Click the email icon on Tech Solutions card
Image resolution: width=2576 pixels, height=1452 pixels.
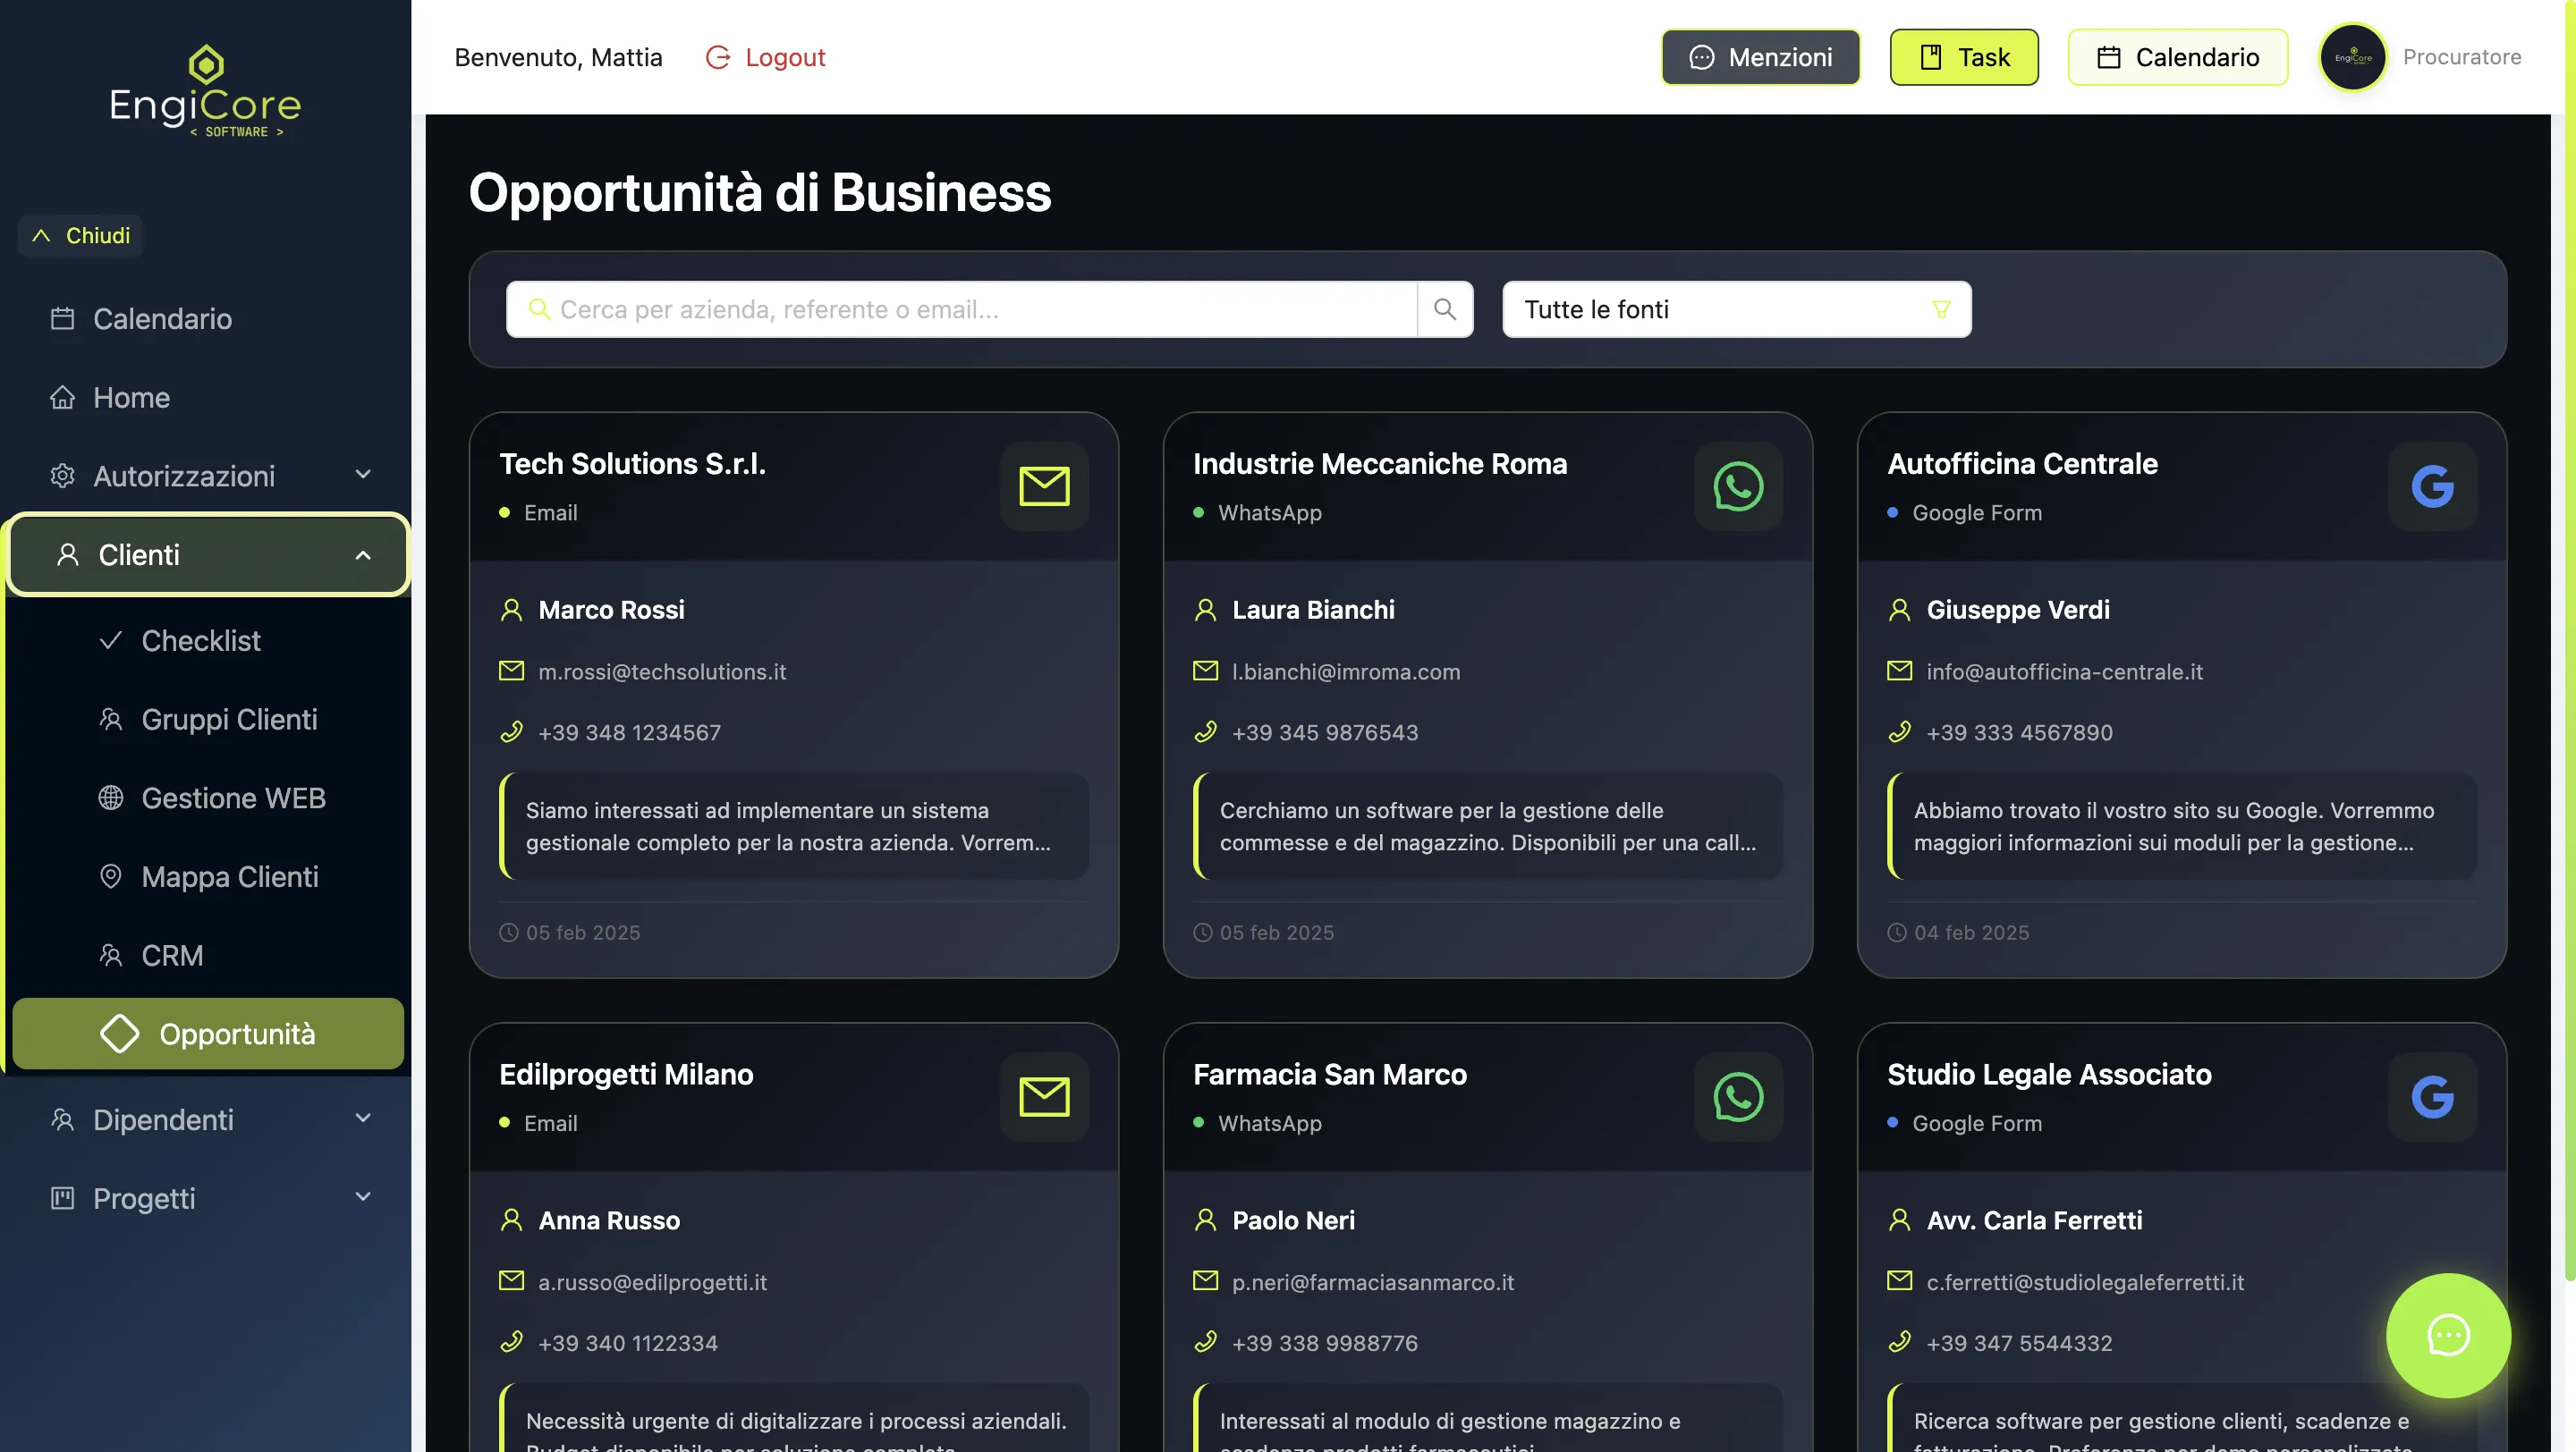point(1044,486)
